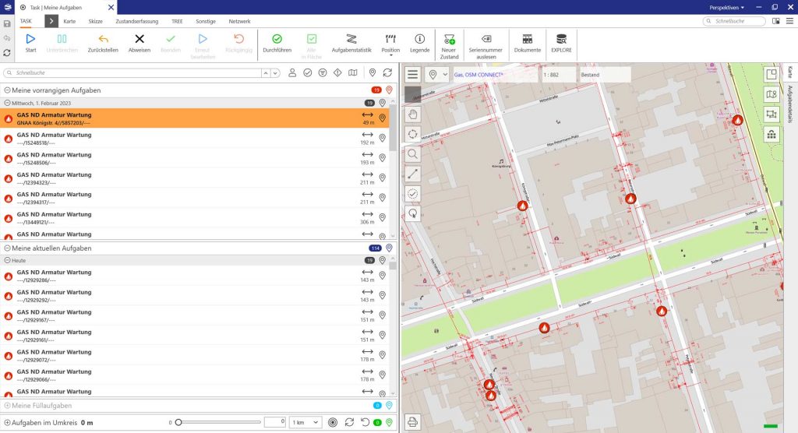Toggle map pin for Meine aktuellen Aufgaben
This screenshot has height=433, width=798.
[389, 248]
